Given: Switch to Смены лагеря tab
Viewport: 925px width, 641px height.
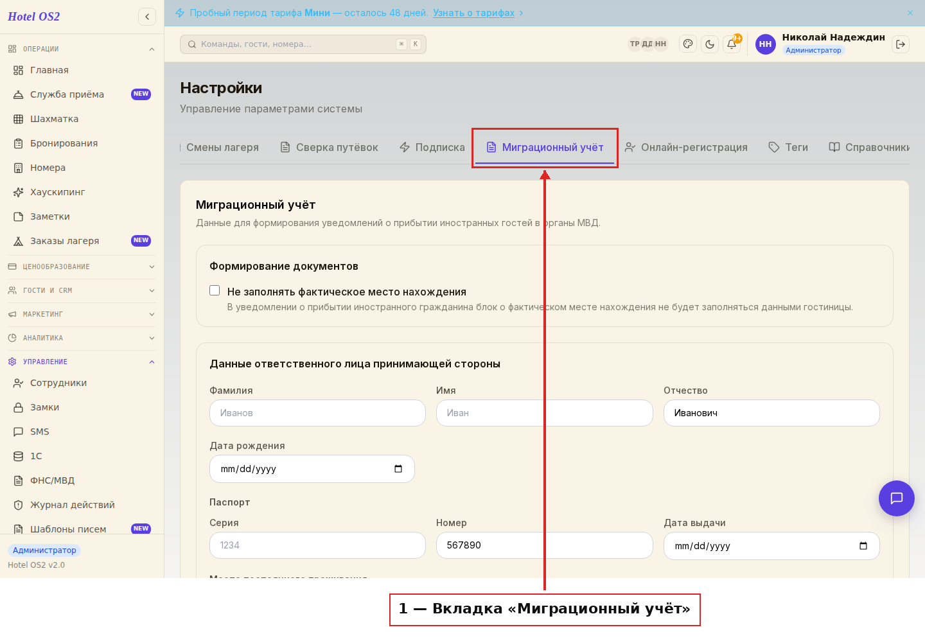Looking at the screenshot, I should (220, 147).
